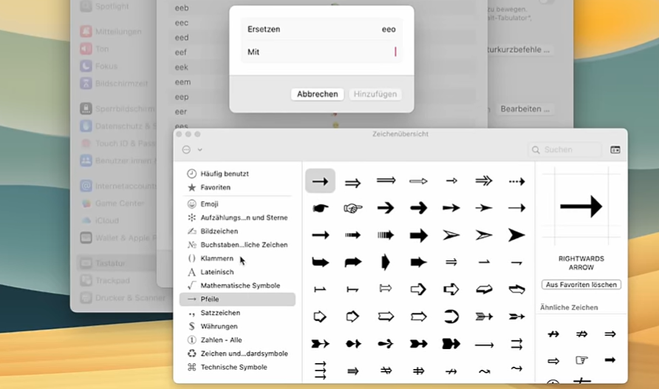Switch to Mathematische Symbole category
659x389 pixels.
click(239, 285)
